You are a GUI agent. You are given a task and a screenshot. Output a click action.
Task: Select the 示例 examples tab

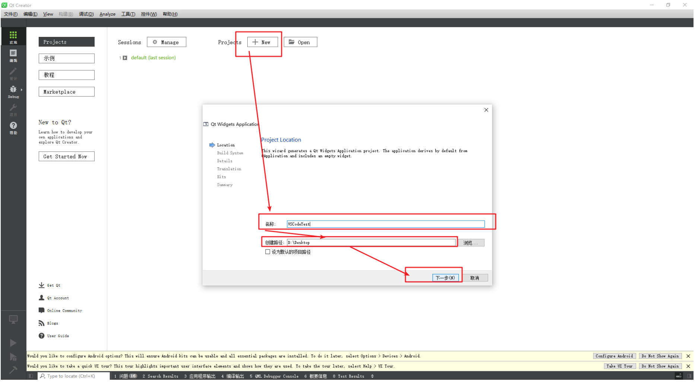[66, 59]
